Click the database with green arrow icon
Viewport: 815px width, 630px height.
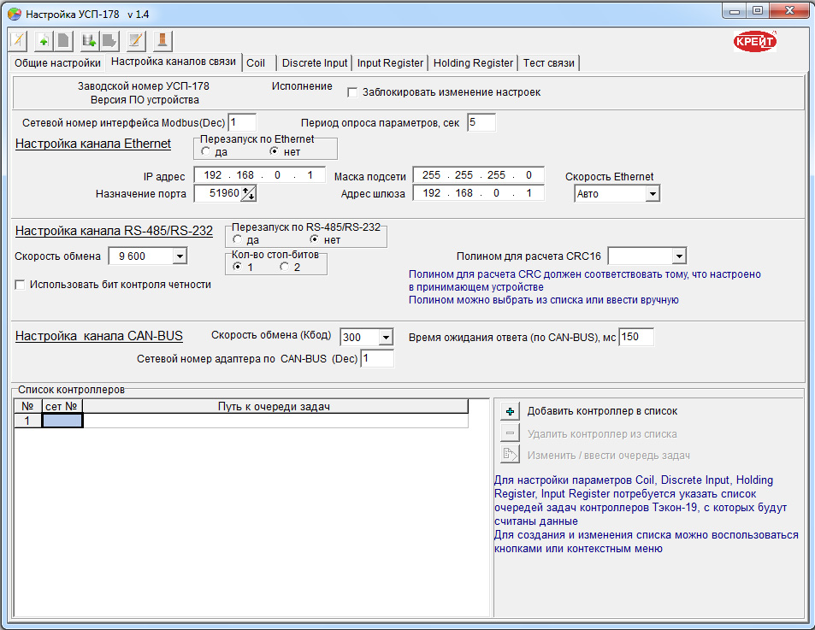[x=87, y=40]
